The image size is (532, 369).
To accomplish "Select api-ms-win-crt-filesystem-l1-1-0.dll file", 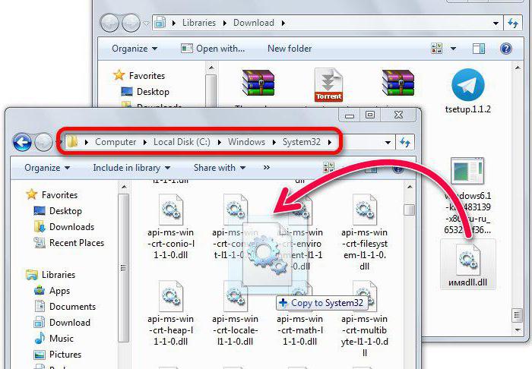I will (x=364, y=232).
